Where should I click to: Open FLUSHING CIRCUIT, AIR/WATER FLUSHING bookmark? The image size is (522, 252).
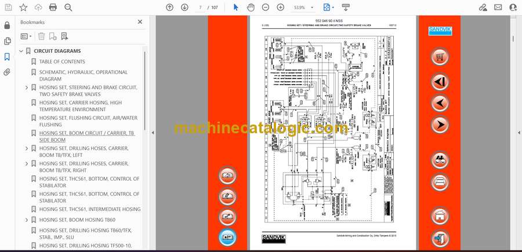point(88,121)
